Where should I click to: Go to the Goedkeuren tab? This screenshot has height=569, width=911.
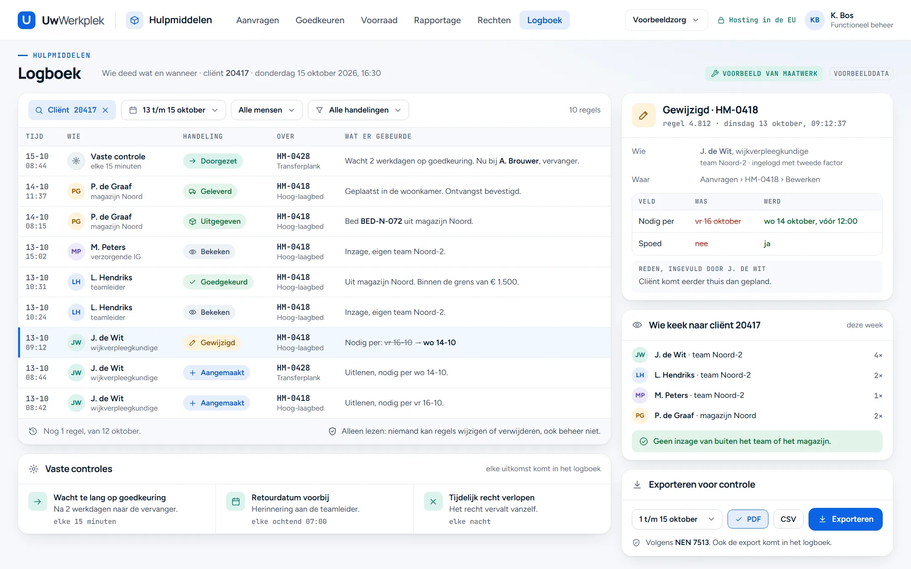(x=320, y=20)
